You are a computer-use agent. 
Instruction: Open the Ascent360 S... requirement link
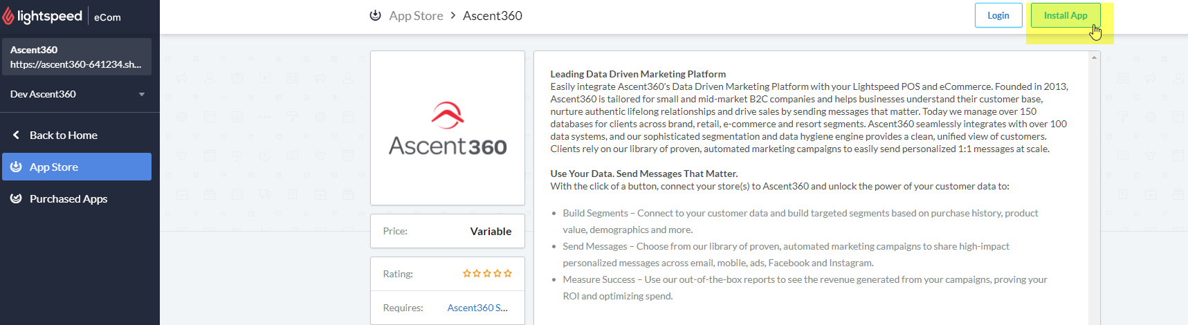coord(477,308)
